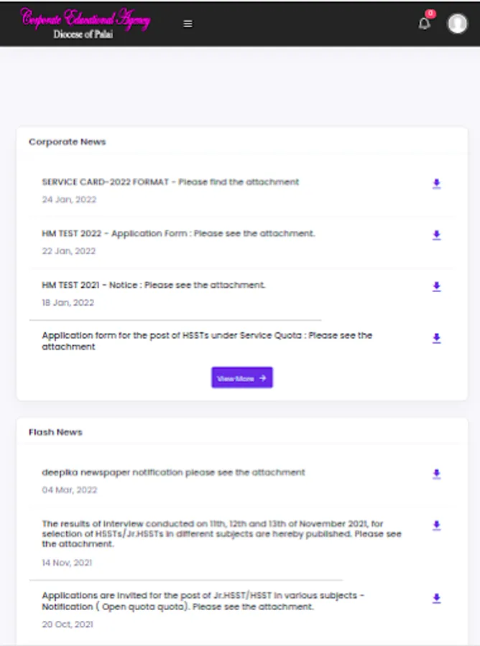The height and width of the screenshot is (646, 480).
Task: Download November 2021 interview results attachment
Action: 436,526
